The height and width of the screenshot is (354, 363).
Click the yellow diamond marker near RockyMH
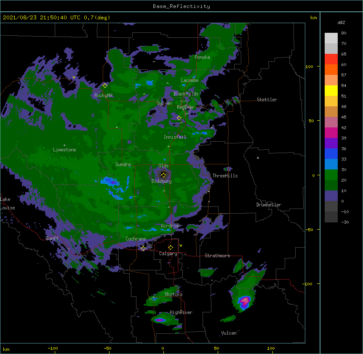(105, 85)
